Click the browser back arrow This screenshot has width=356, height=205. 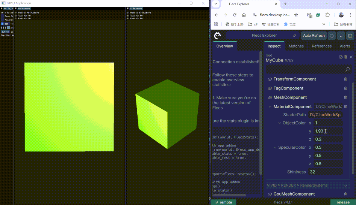click(x=216, y=15)
